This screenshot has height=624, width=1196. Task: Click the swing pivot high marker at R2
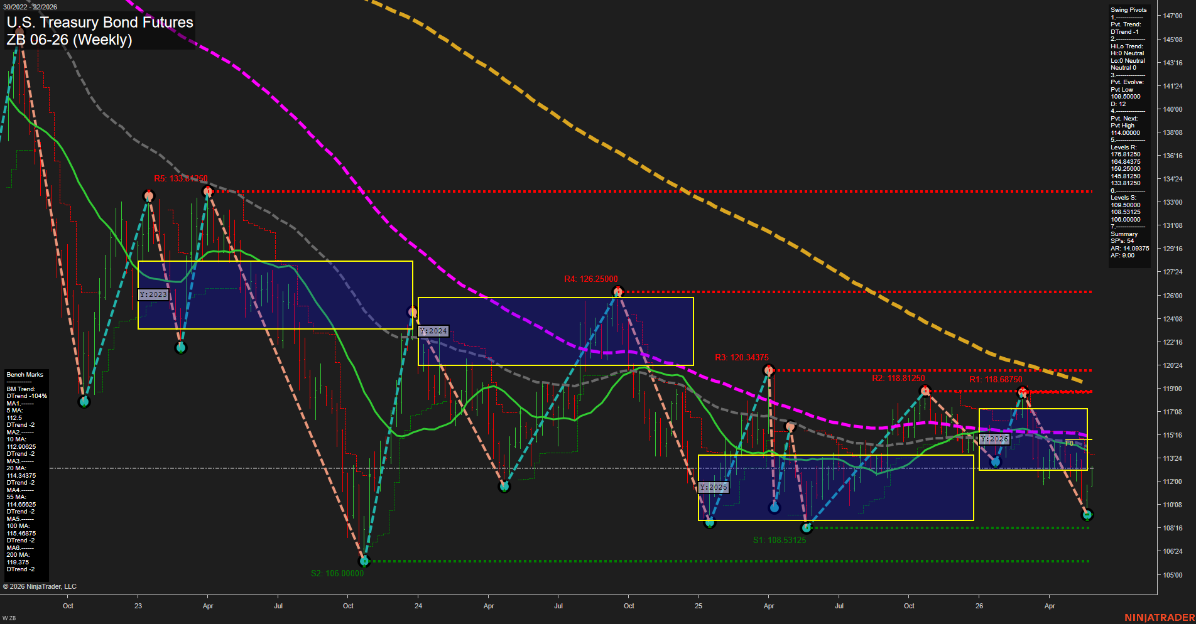click(925, 391)
